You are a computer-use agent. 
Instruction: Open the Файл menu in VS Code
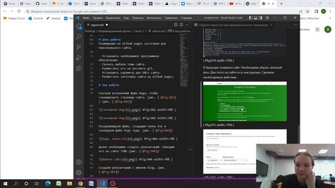point(86,18)
